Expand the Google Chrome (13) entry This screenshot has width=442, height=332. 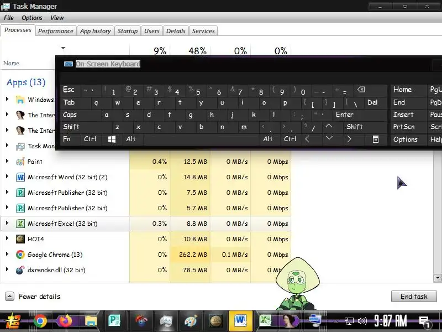click(x=7, y=254)
